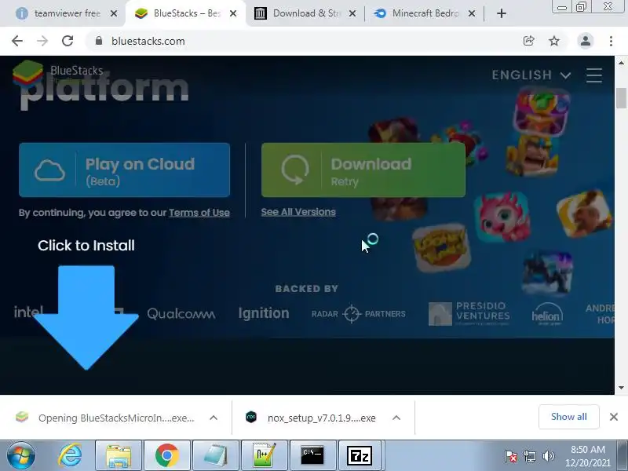
Task: Open the Windows Start menu
Action: (21, 455)
